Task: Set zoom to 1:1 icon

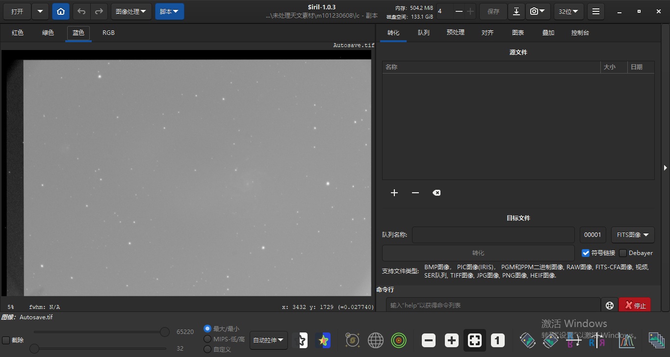Action: coord(498,340)
